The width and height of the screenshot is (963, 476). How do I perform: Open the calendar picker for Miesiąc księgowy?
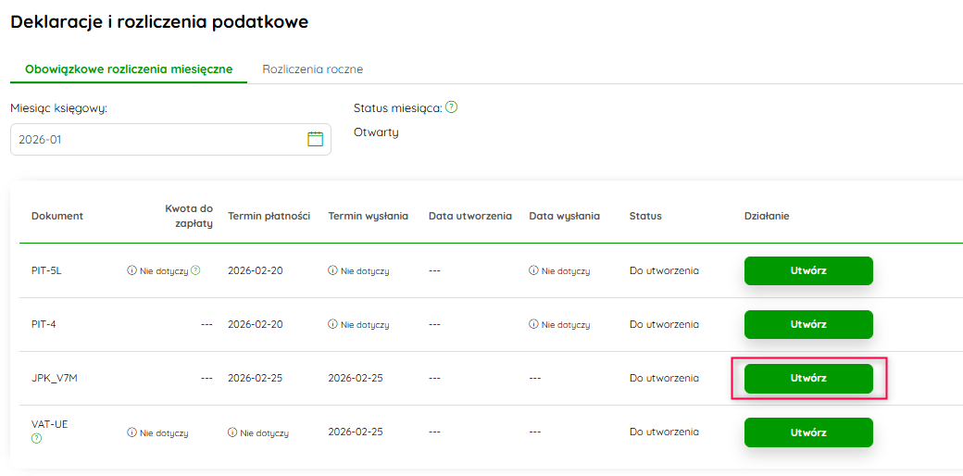(x=315, y=139)
